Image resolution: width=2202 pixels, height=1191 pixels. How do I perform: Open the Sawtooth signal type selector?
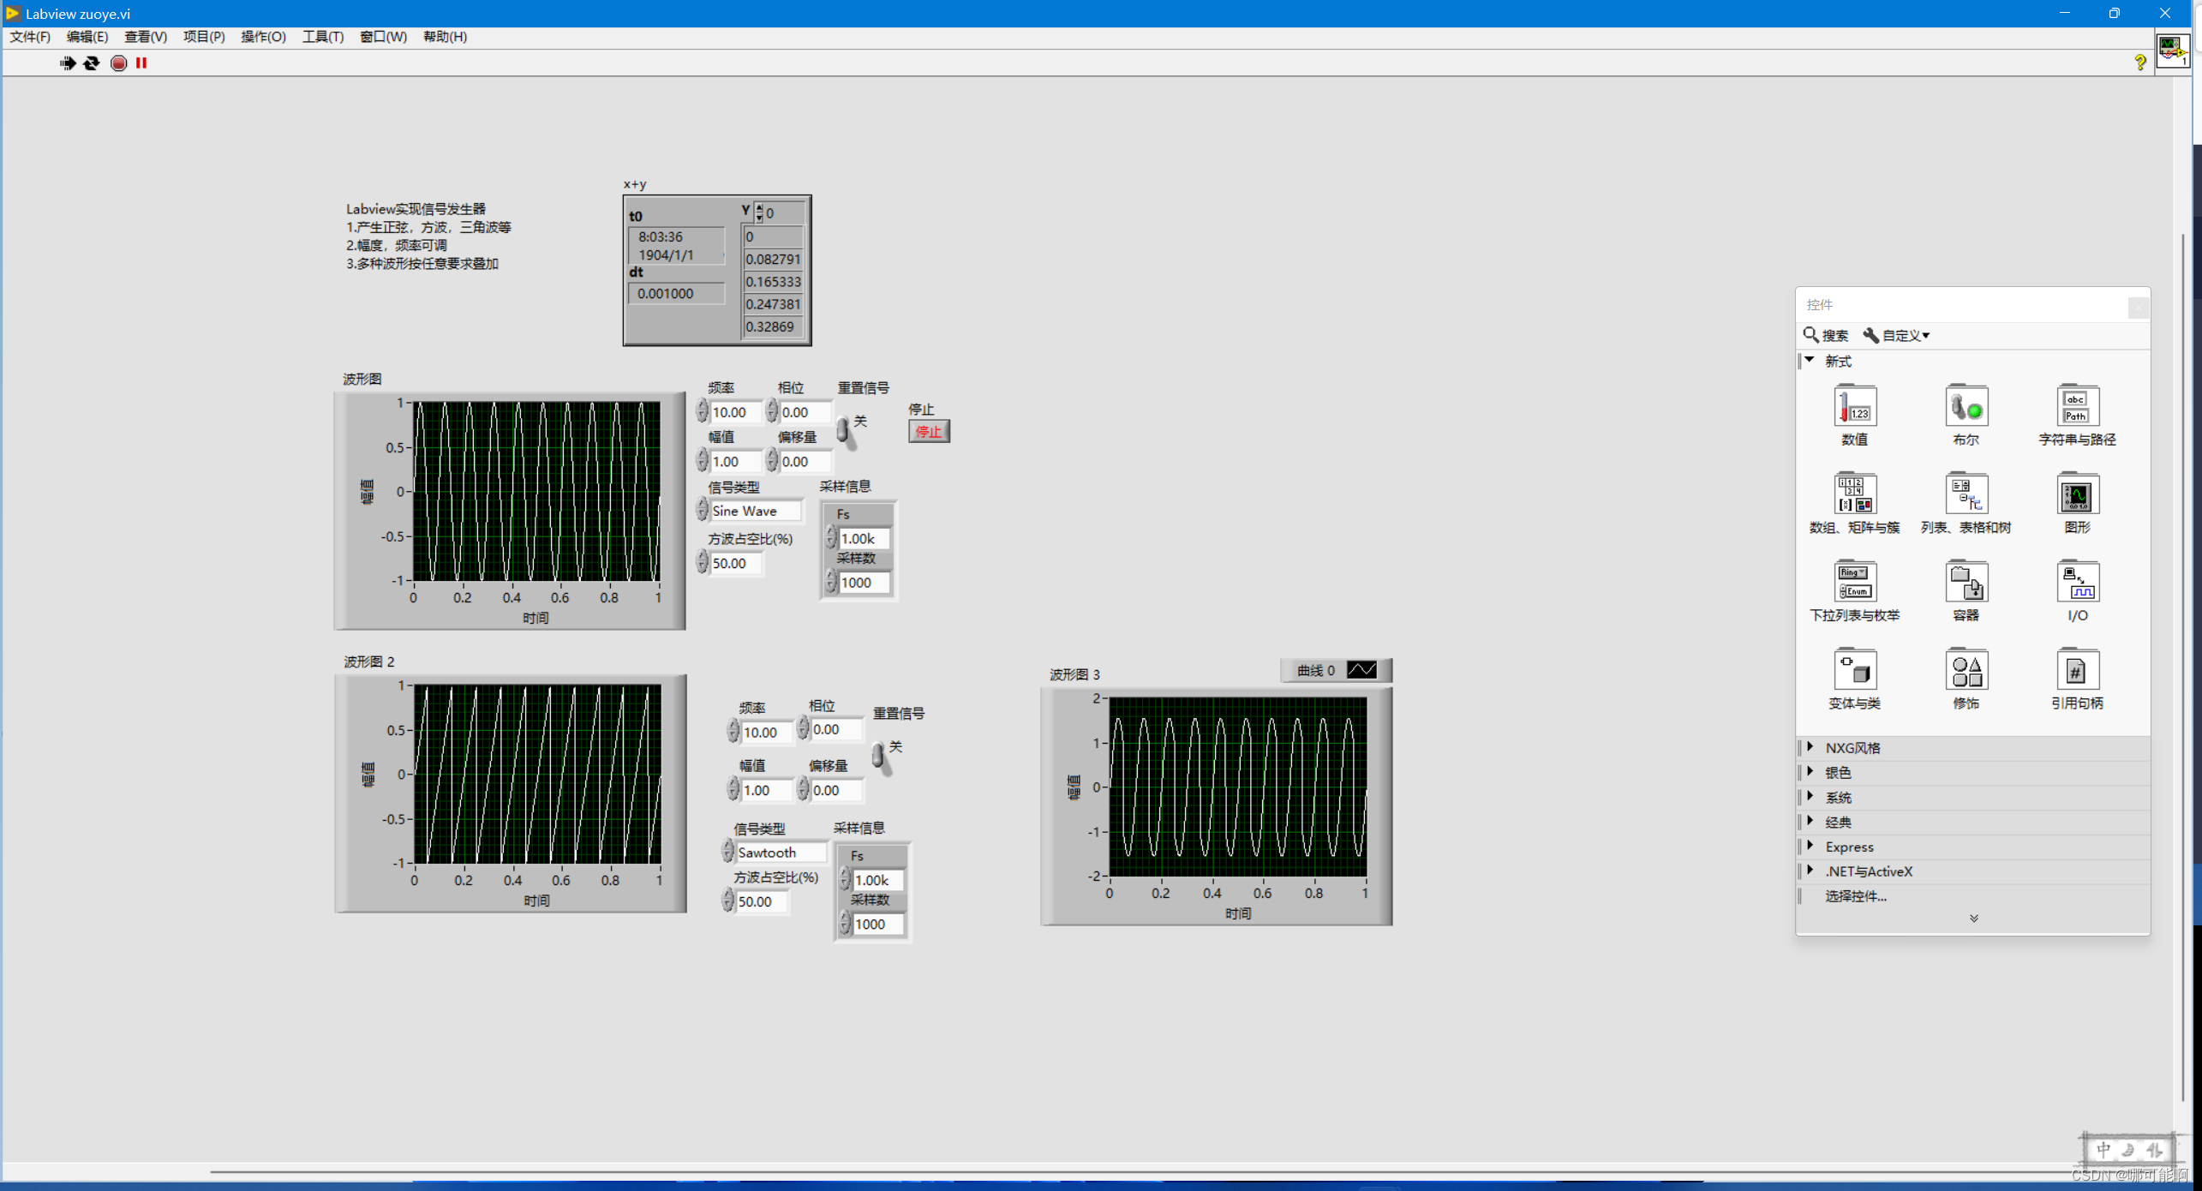(781, 853)
